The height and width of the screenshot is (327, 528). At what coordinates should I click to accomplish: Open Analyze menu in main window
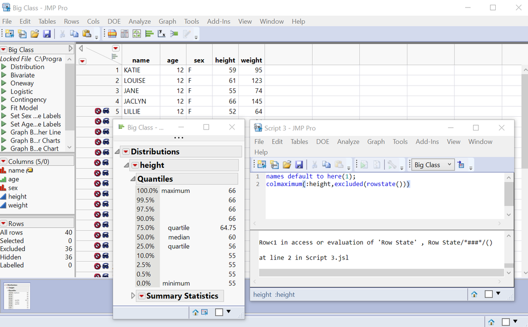(x=140, y=21)
